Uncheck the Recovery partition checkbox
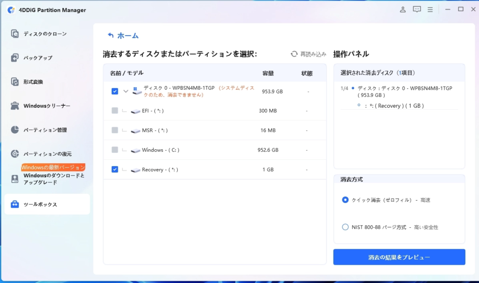 [115, 169]
